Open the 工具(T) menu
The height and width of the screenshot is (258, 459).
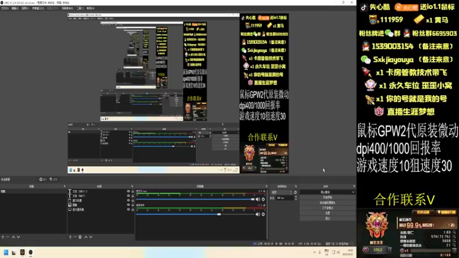pos(80,8)
